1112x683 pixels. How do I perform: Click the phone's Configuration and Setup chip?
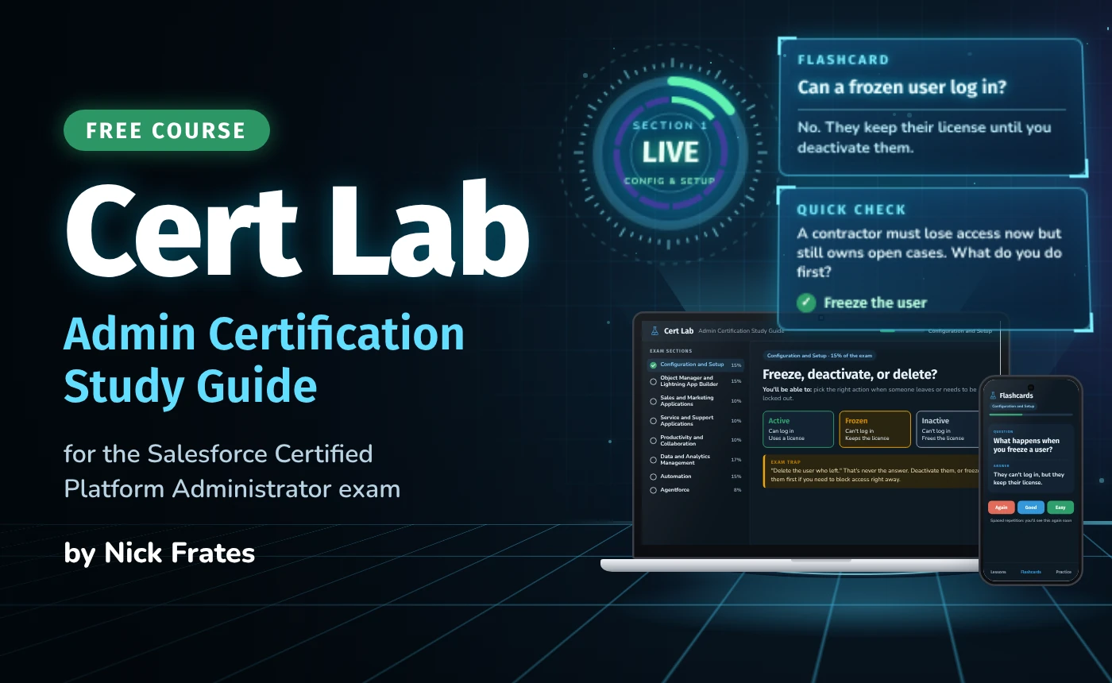pyautogui.click(x=1013, y=406)
